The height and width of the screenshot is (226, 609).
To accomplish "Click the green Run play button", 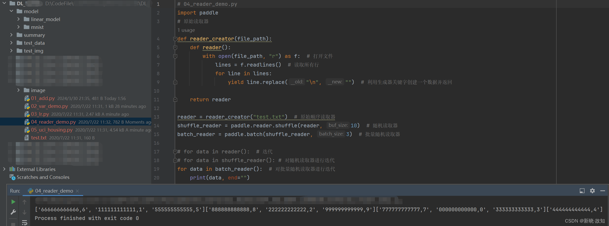I will (13, 202).
